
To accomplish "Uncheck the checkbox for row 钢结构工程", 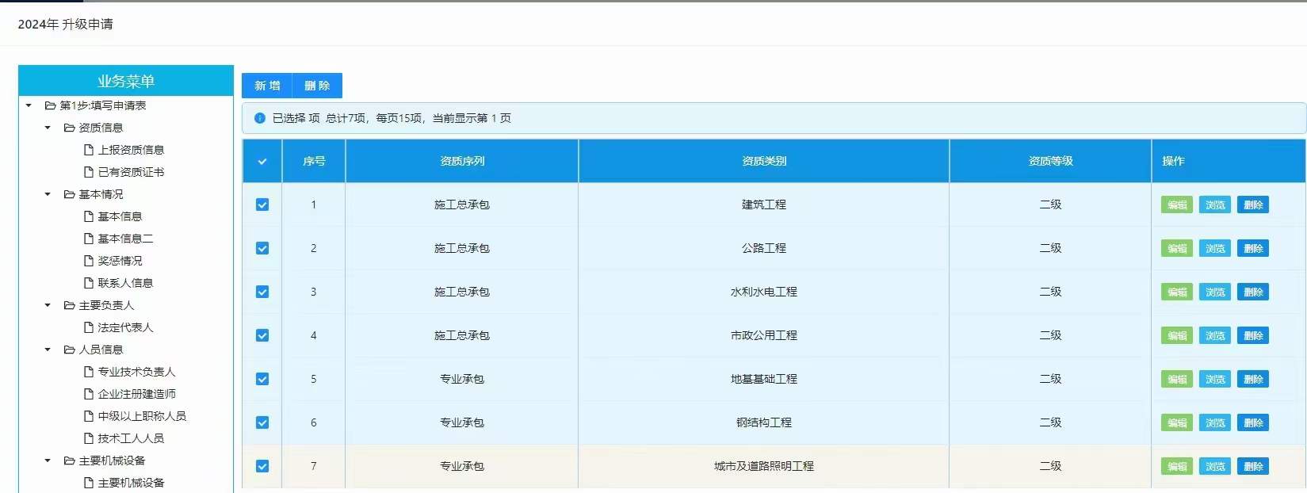I will 262,422.
